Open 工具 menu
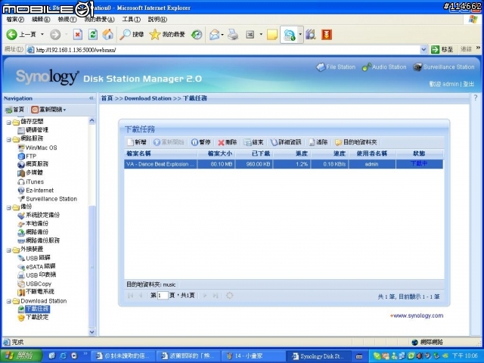 (x=131, y=20)
